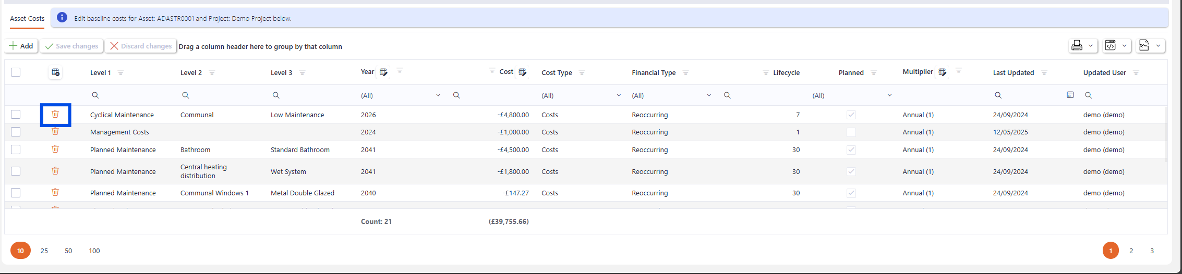
Task: Switch to the Asset Costs tab
Action: pyautogui.click(x=27, y=18)
